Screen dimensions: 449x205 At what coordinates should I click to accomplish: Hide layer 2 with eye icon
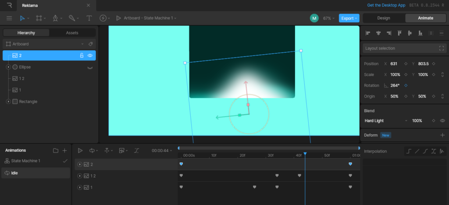pyautogui.click(x=90, y=56)
